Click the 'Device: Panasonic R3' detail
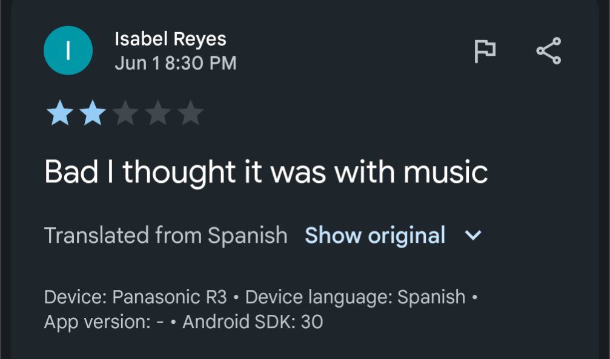 tap(135, 297)
